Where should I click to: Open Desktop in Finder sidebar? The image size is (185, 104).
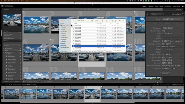click(63, 39)
